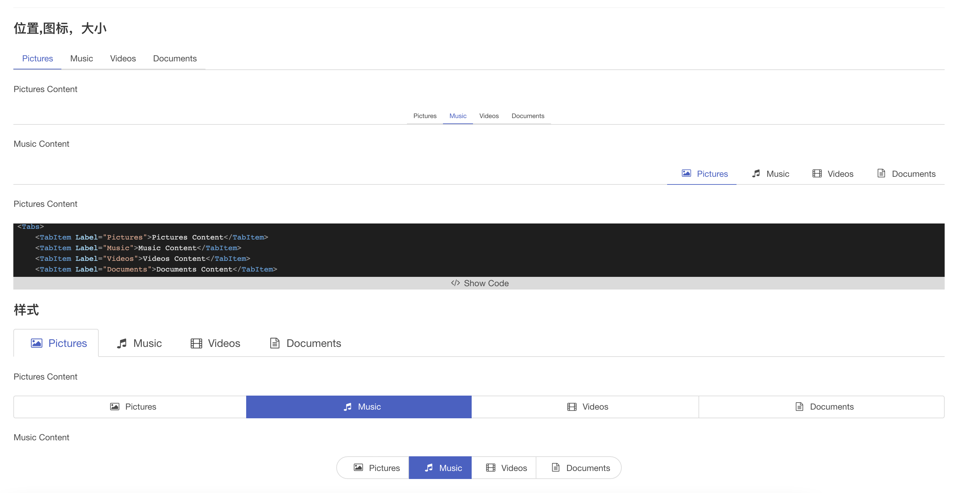Open Documents tab in top-left tab bar
This screenshot has height=493, width=962.
point(175,58)
